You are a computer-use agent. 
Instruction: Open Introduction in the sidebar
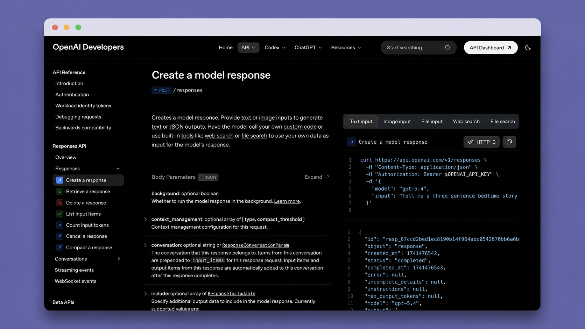click(x=69, y=83)
